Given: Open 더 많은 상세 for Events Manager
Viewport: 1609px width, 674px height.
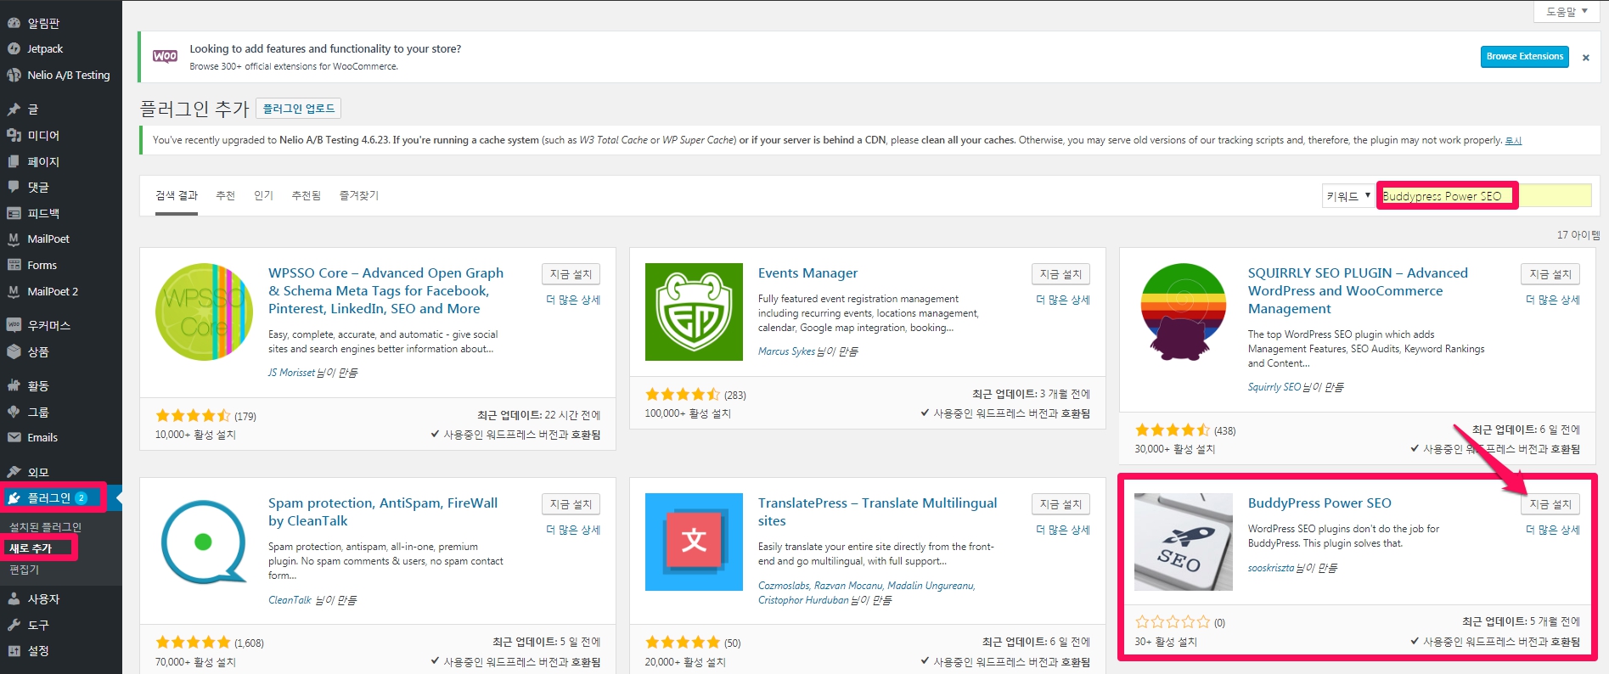Looking at the screenshot, I should click(1063, 300).
